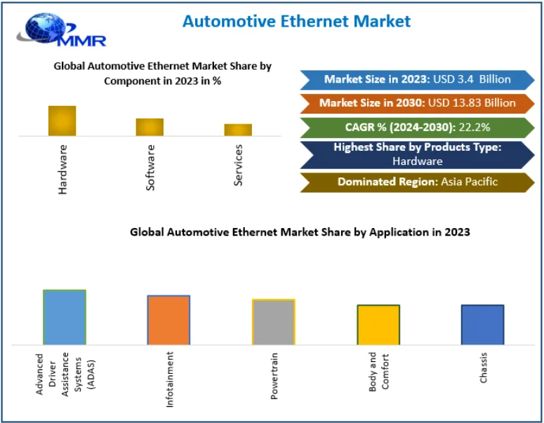Click the blue Market Size in 2023 banner
The width and height of the screenshot is (544, 423).
click(x=417, y=79)
